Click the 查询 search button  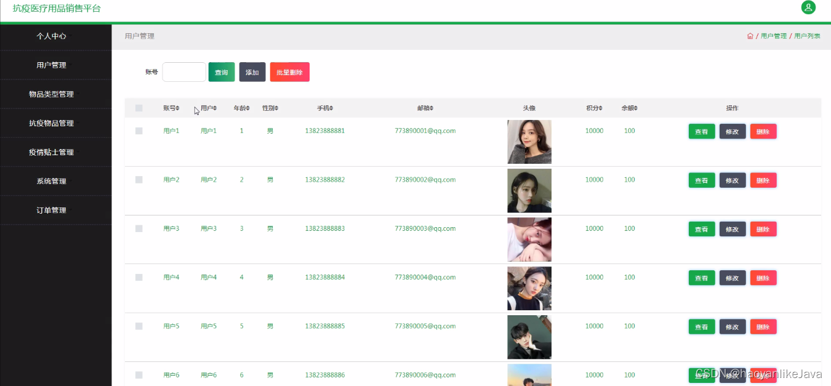(222, 72)
